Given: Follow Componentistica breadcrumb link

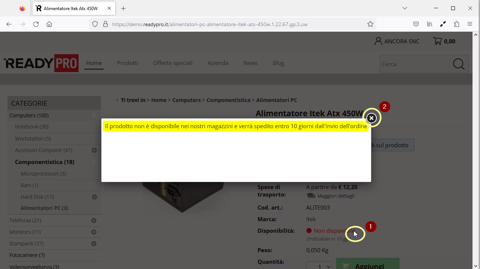Looking at the screenshot, I should [228, 100].
